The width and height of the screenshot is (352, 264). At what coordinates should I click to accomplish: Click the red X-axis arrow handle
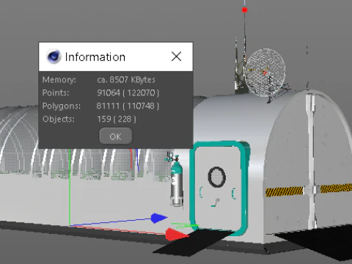177,234
